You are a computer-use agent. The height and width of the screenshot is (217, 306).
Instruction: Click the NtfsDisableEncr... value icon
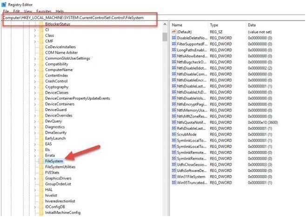174,81
